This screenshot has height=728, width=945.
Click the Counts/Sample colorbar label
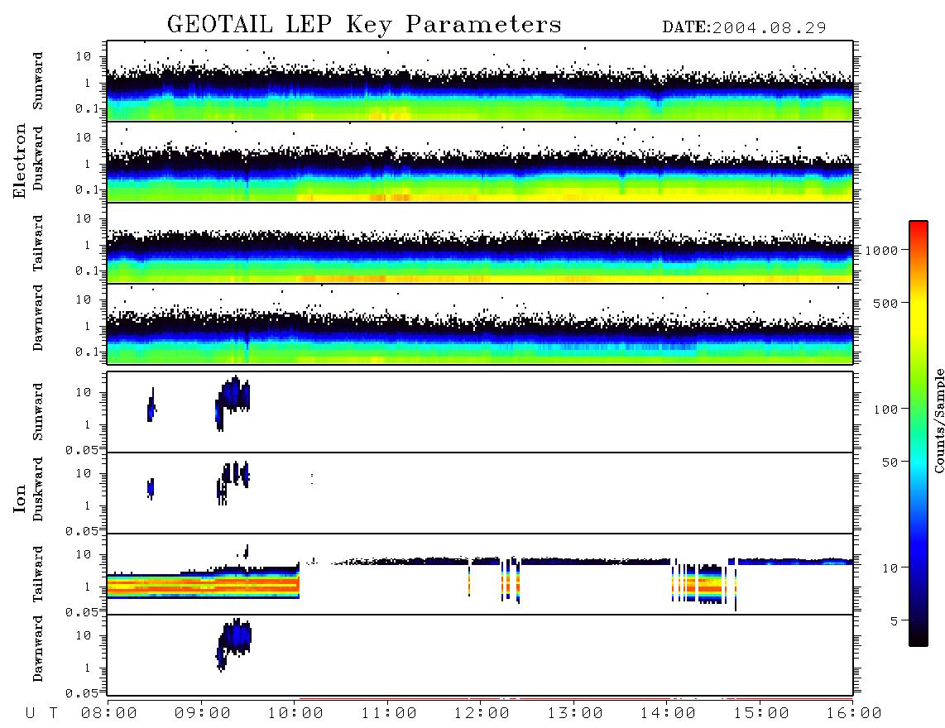[939, 421]
